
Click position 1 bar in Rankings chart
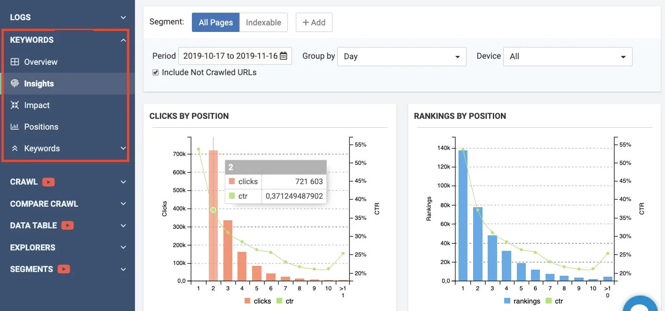(463, 216)
